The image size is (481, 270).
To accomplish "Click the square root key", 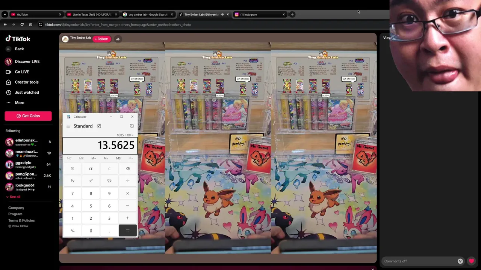I will pyautogui.click(x=109, y=181).
